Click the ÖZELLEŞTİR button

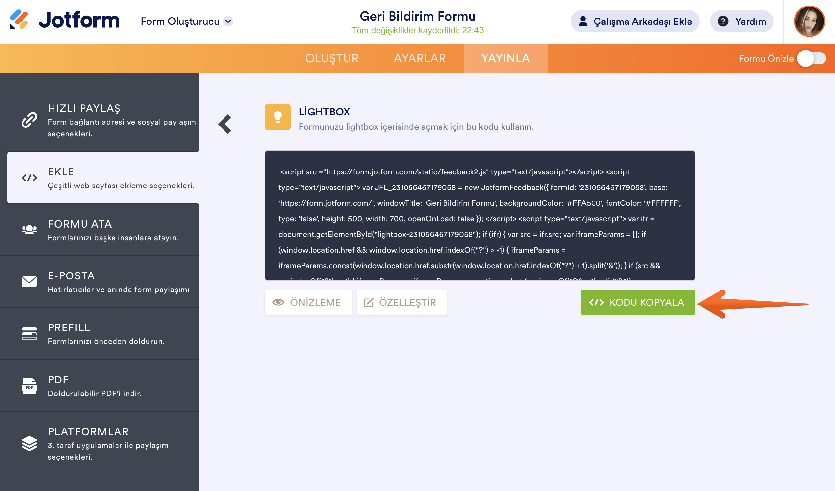pyautogui.click(x=402, y=302)
